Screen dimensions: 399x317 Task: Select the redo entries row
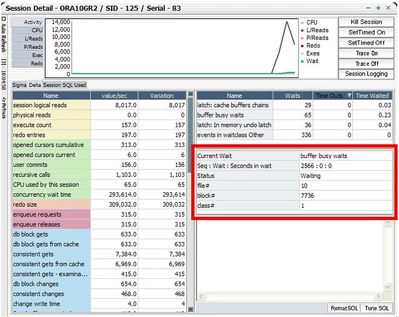point(99,135)
